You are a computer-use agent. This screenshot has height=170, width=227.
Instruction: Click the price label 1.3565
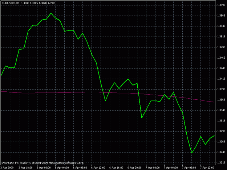point(221,16)
